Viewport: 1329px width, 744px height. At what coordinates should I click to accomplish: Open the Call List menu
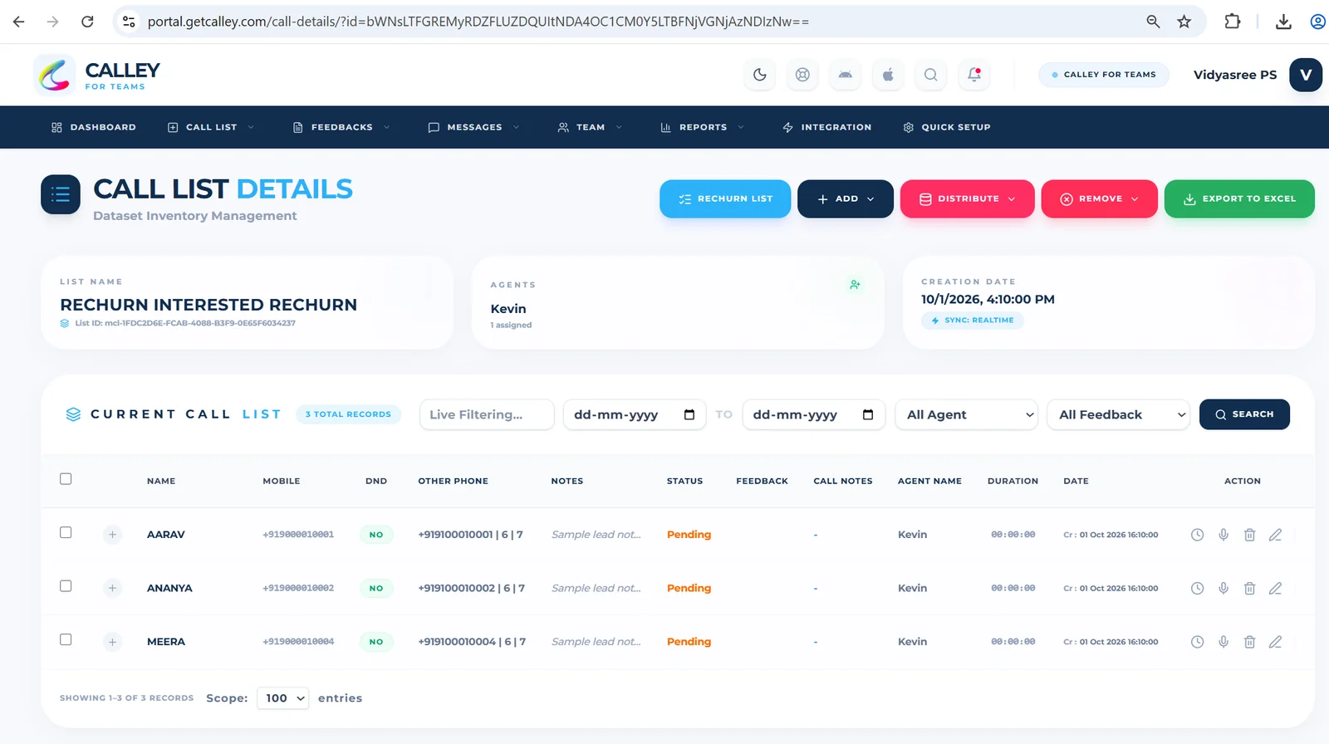click(211, 127)
